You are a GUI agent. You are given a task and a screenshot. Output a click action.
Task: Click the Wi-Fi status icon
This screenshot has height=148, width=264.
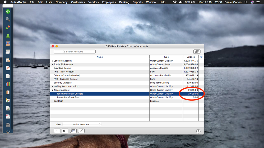175,2
